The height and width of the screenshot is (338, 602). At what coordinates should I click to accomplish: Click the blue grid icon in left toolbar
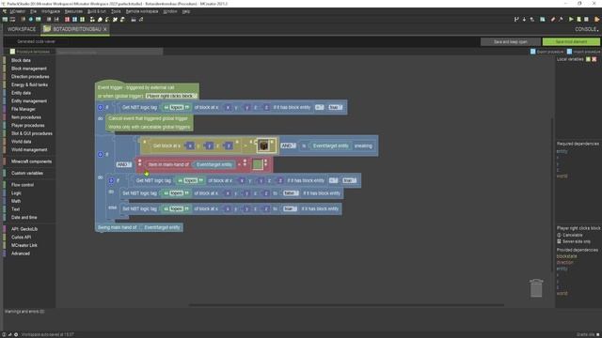(x=74, y=19)
